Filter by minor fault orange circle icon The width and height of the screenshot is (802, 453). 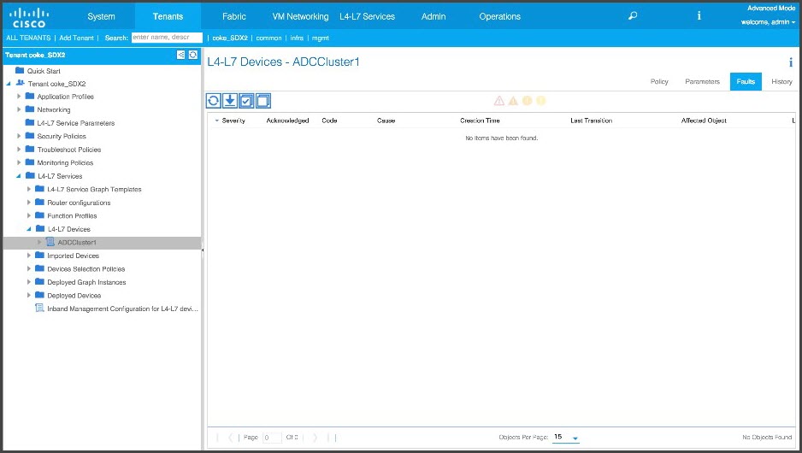(528, 101)
